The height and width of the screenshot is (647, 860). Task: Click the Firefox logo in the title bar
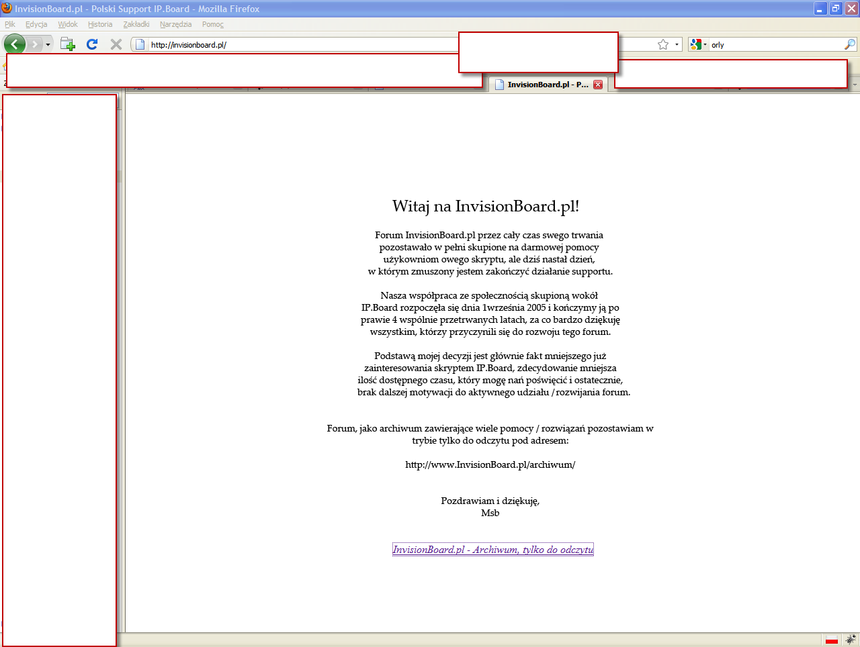(x=7, y=9)
